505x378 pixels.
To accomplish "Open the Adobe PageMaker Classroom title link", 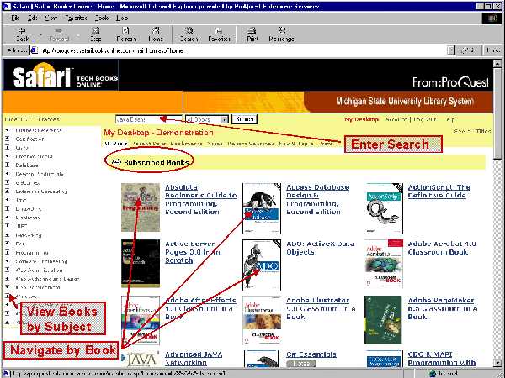I will 443,308.
